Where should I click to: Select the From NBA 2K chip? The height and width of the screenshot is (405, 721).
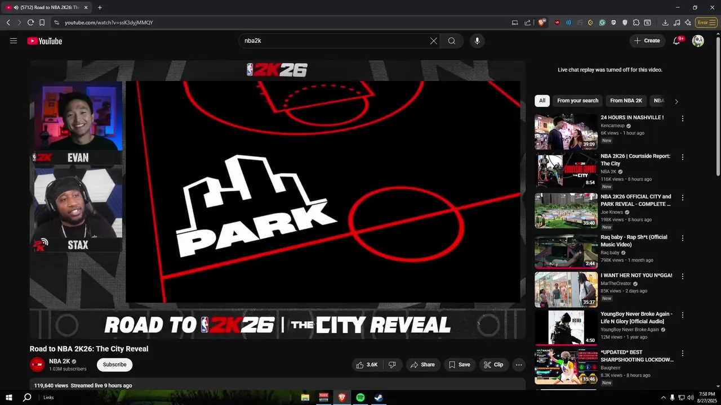[x=626, y=101]
